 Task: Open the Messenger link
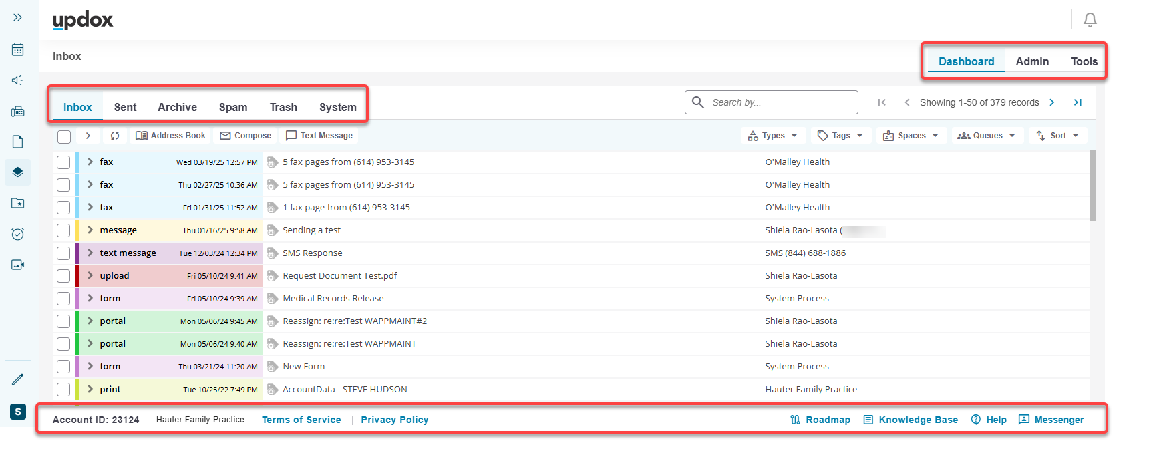coord(1051,420)
